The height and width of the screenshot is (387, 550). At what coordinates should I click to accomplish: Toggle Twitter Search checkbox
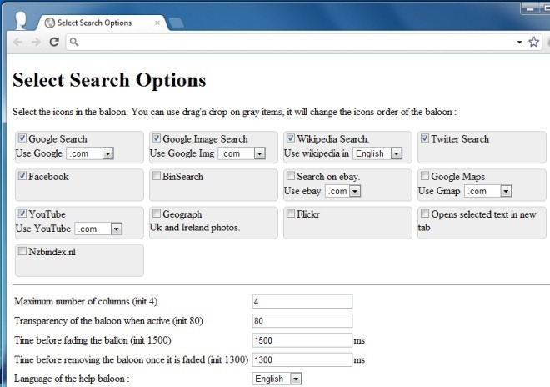coord(425,138)
